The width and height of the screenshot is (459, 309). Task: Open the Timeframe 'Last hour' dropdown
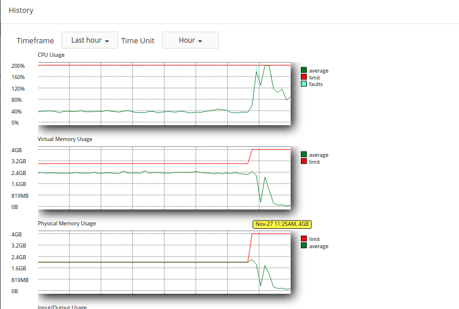click(90, 40)
